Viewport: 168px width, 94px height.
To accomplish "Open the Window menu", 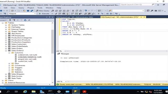I will click(49, 8).
